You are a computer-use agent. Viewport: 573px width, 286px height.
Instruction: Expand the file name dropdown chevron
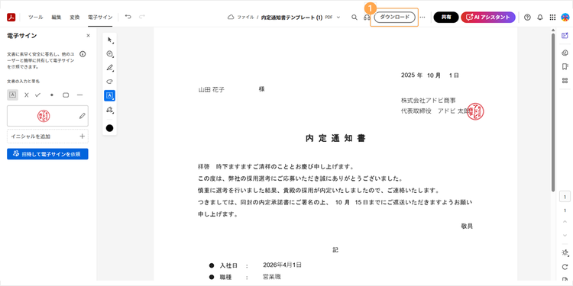pyautogui.click(x=338, y=17)
